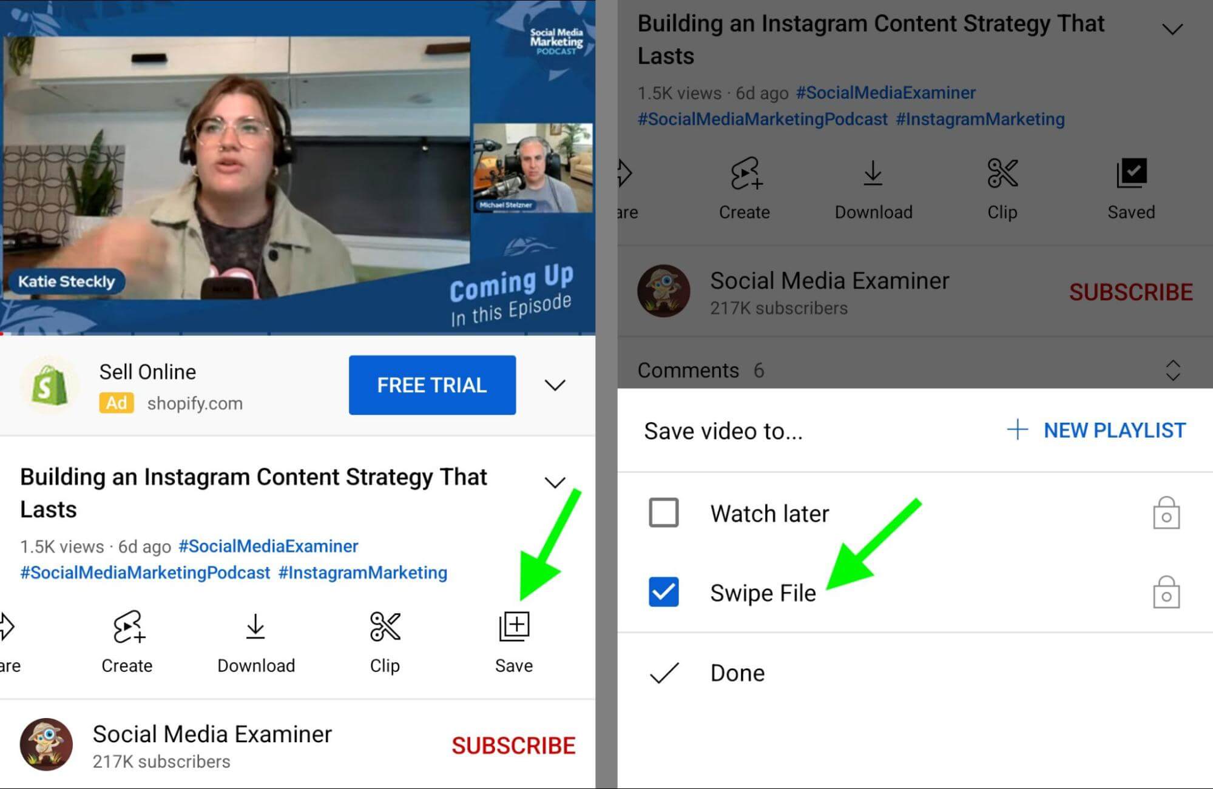Tap SUBSCRIBE in the left panel
Image resolution: width=1213 pixels, height=789 pixels.
pos(513,745)
